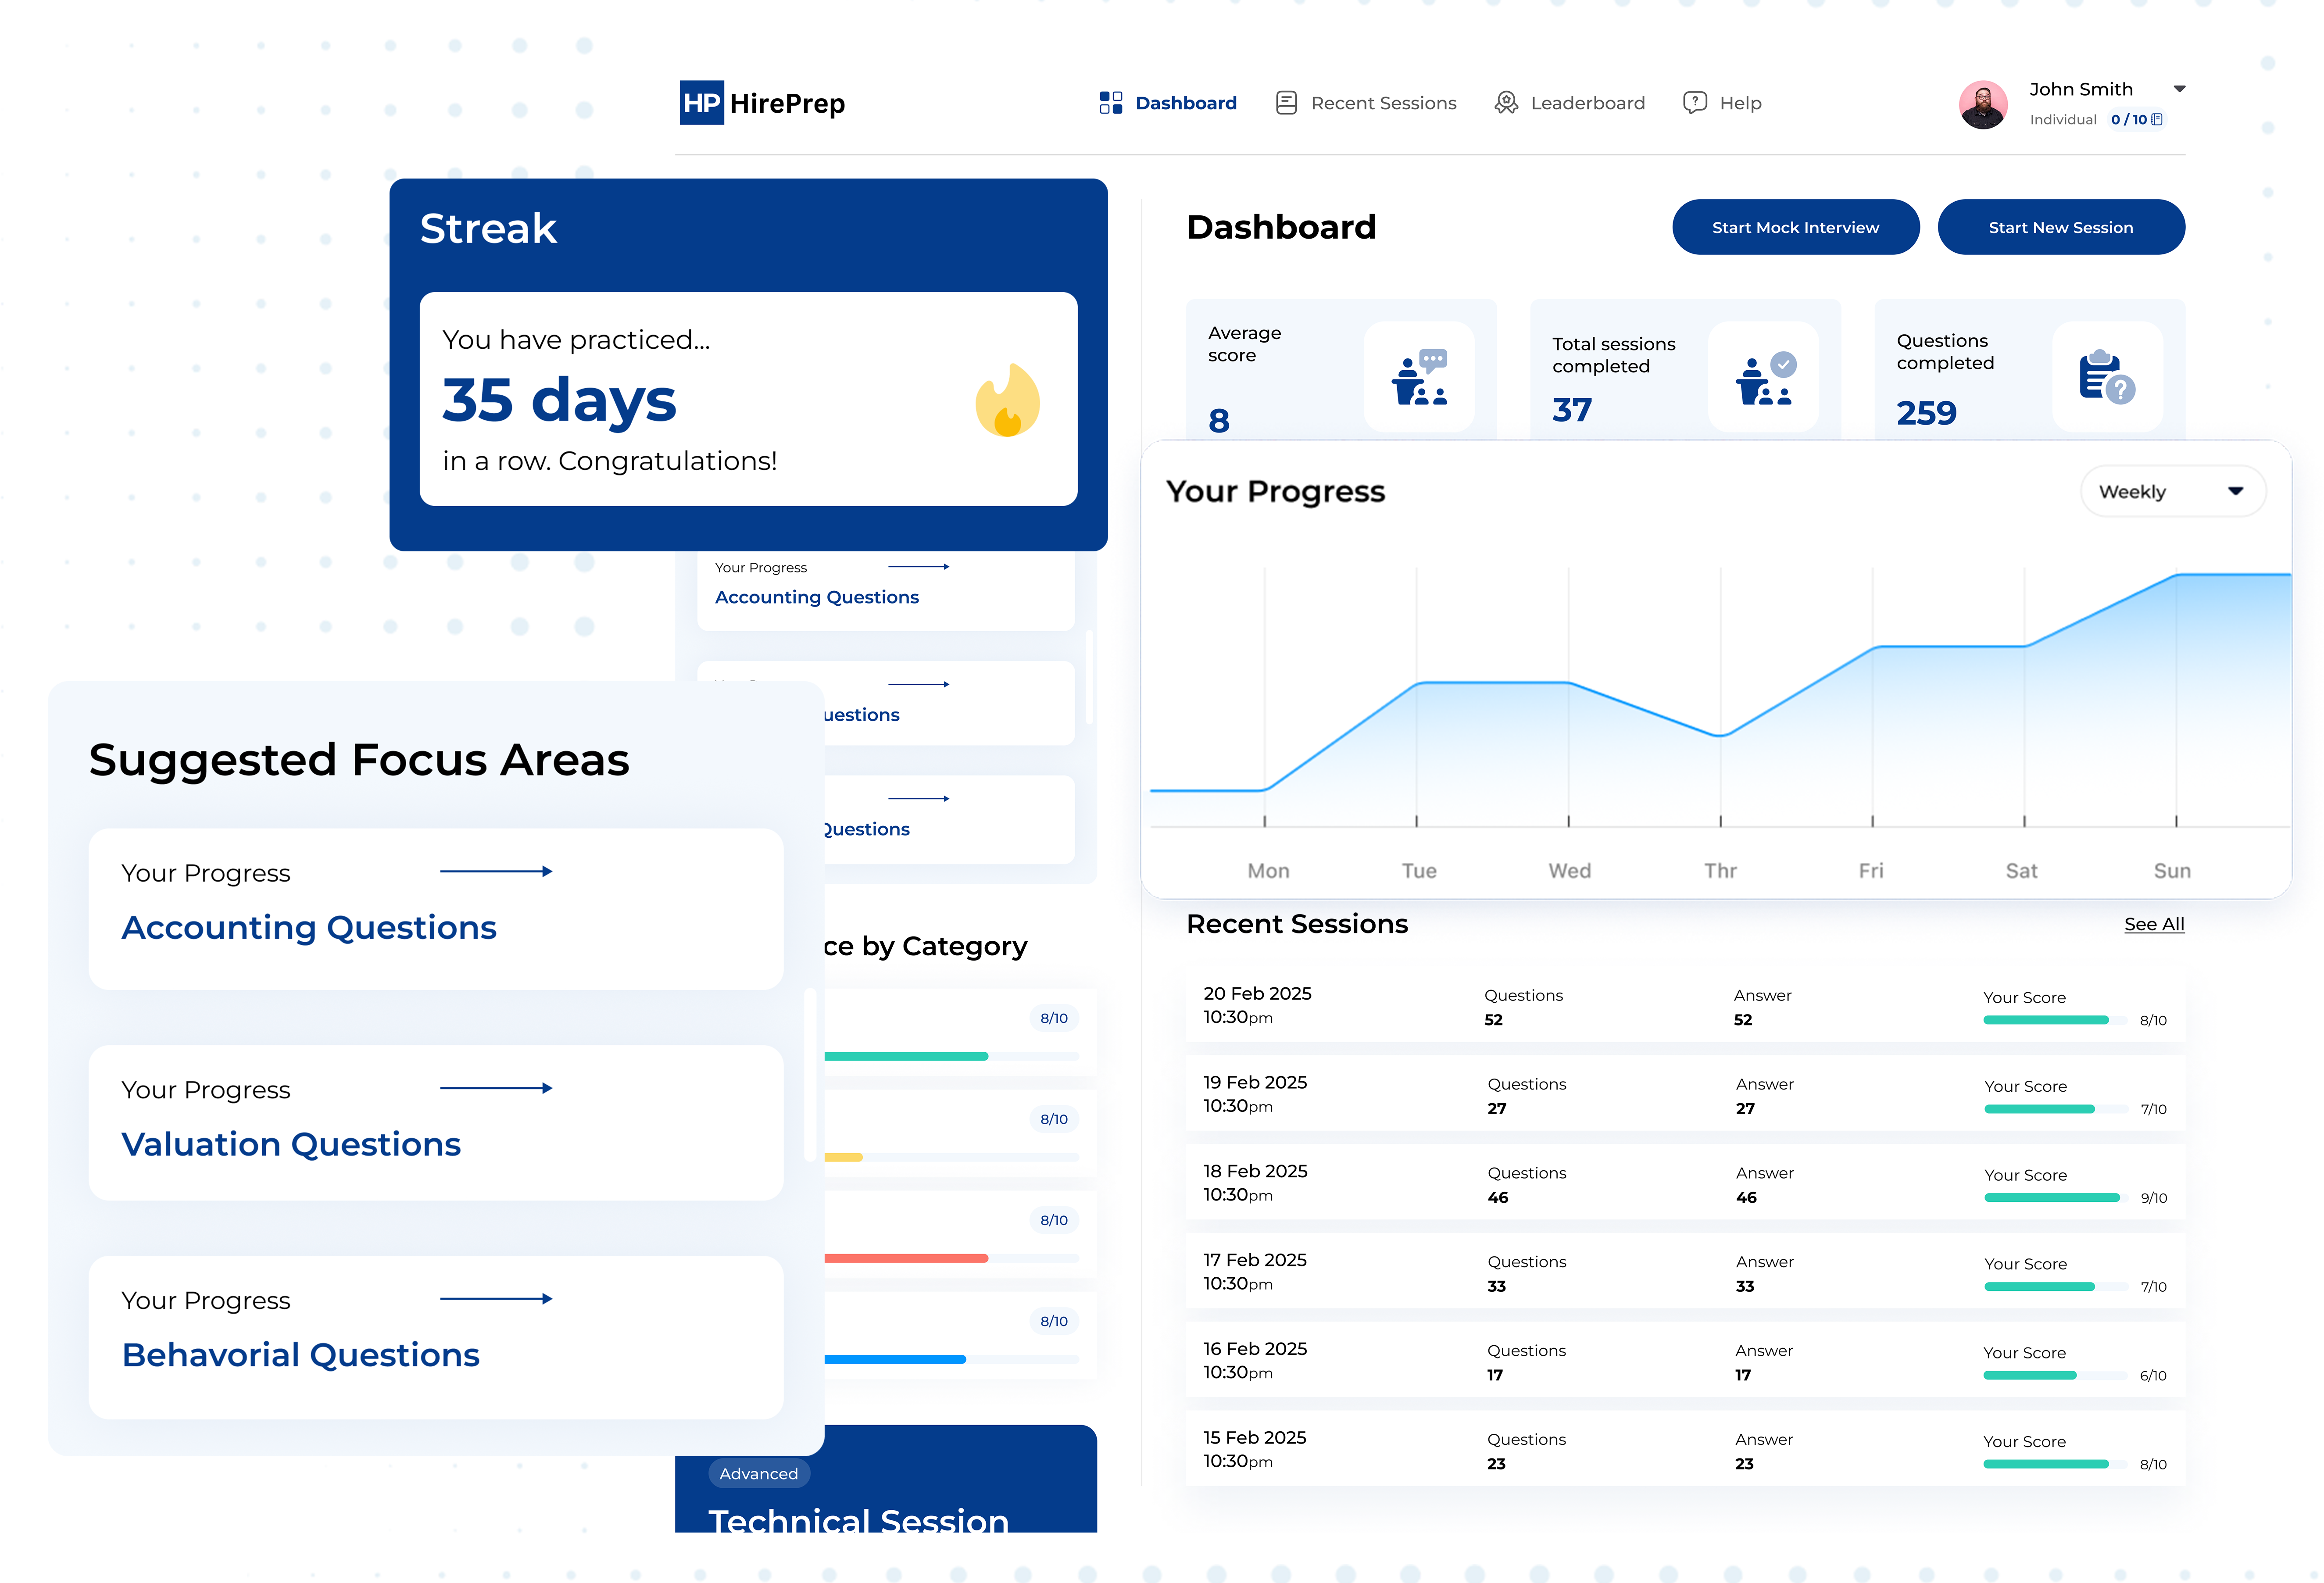Click the Average score interview icon

pyautogui.click(x=1419, y=378)
